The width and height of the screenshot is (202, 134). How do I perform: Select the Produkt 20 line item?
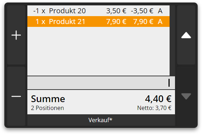98,11
